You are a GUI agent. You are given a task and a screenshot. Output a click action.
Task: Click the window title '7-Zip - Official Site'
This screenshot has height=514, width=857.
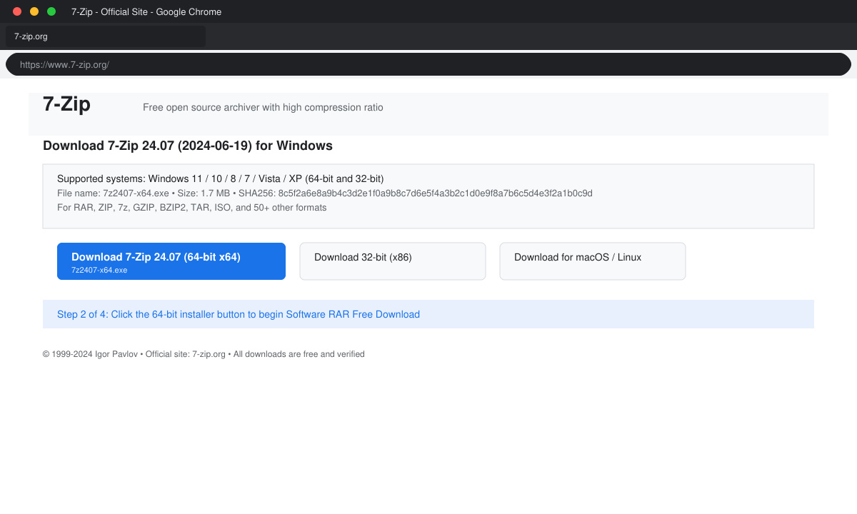click(x=146, y=12)
